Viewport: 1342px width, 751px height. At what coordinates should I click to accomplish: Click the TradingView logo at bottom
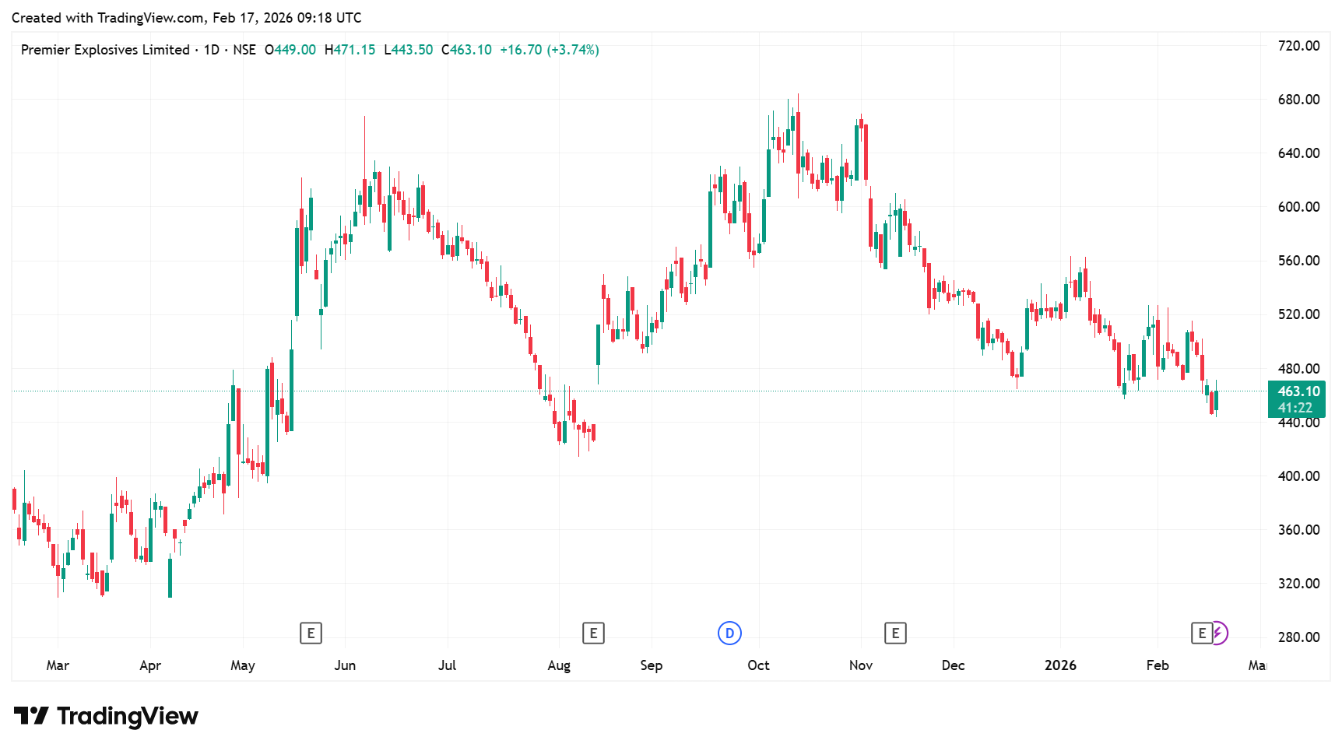106,716
